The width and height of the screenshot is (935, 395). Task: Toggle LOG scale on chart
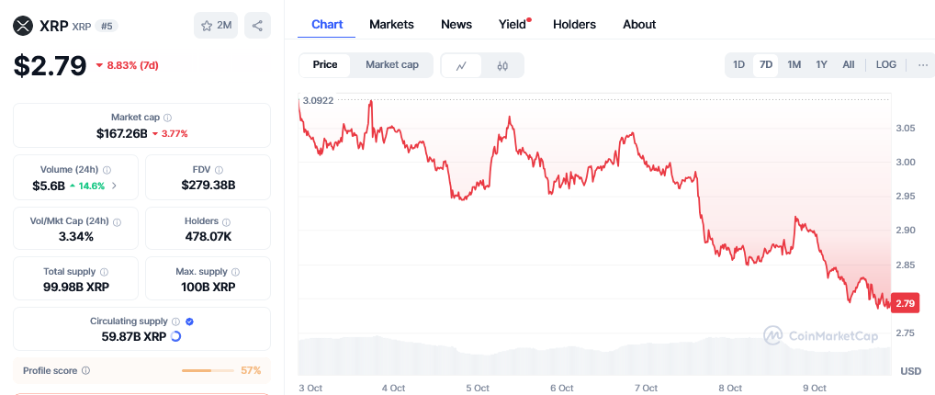(885, 64)
